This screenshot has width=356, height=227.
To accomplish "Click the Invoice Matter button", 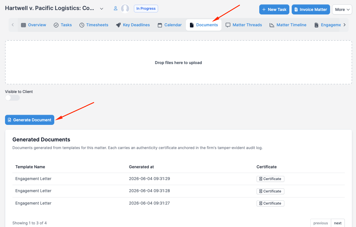I will 311,9.
